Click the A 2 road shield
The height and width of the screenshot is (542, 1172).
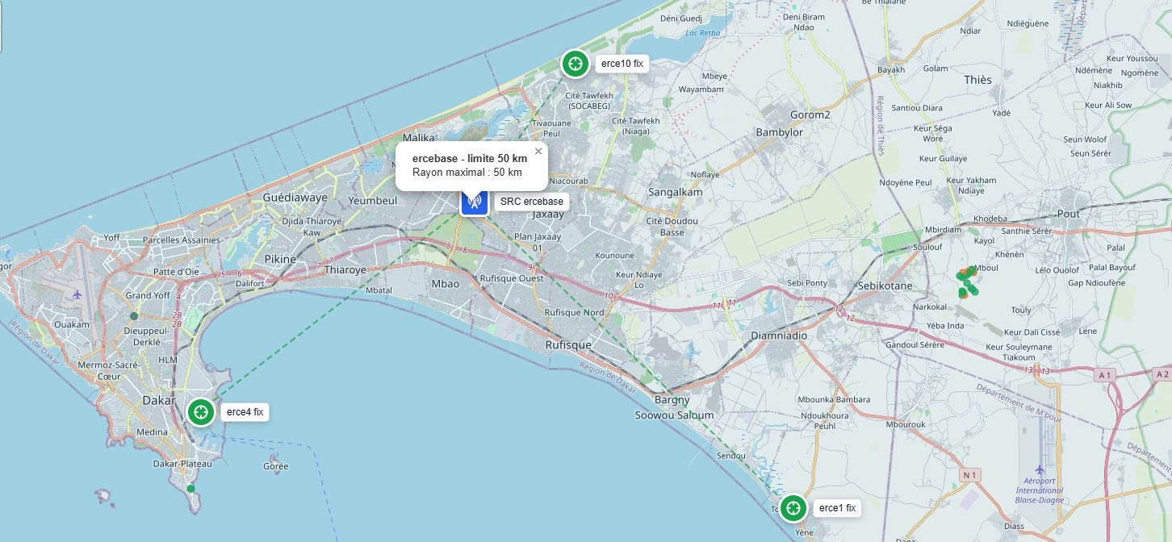[x=1162, y=374]
